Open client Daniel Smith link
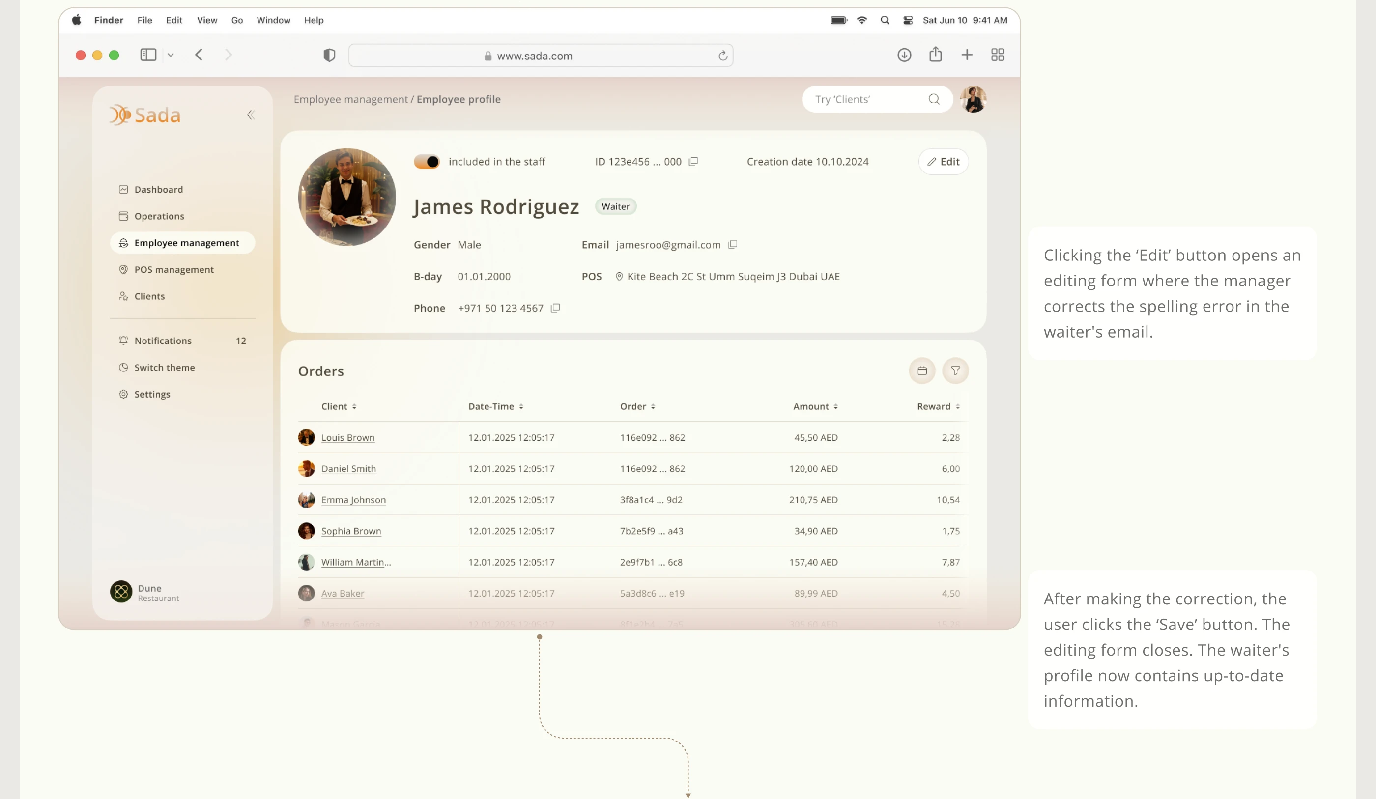Viewport: 1376px width, 799px height. click(348, 469)
